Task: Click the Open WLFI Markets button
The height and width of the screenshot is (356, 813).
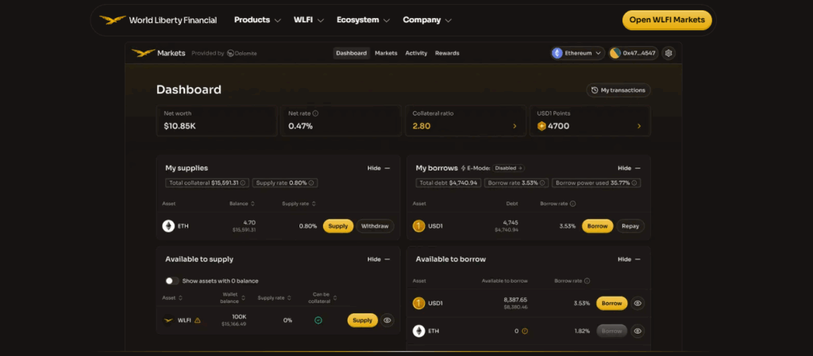Action: (667, 20)
